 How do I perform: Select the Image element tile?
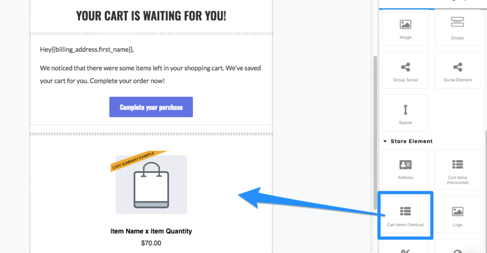405,28
